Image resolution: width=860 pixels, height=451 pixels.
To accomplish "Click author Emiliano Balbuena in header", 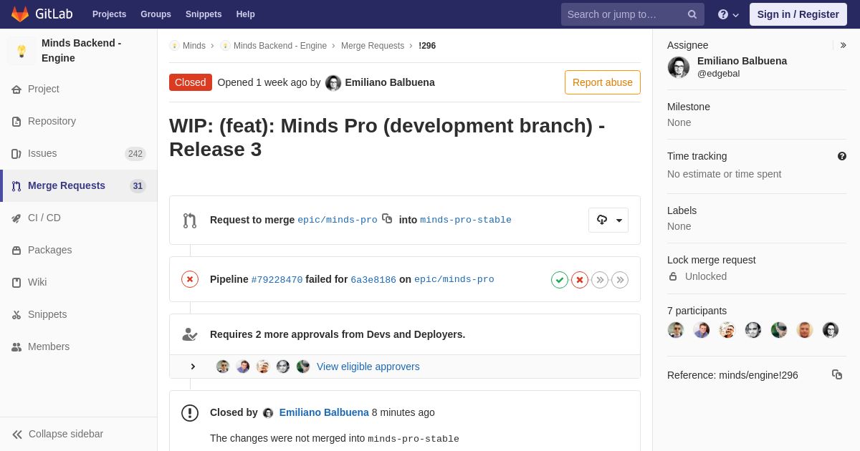I will [390, 82].
